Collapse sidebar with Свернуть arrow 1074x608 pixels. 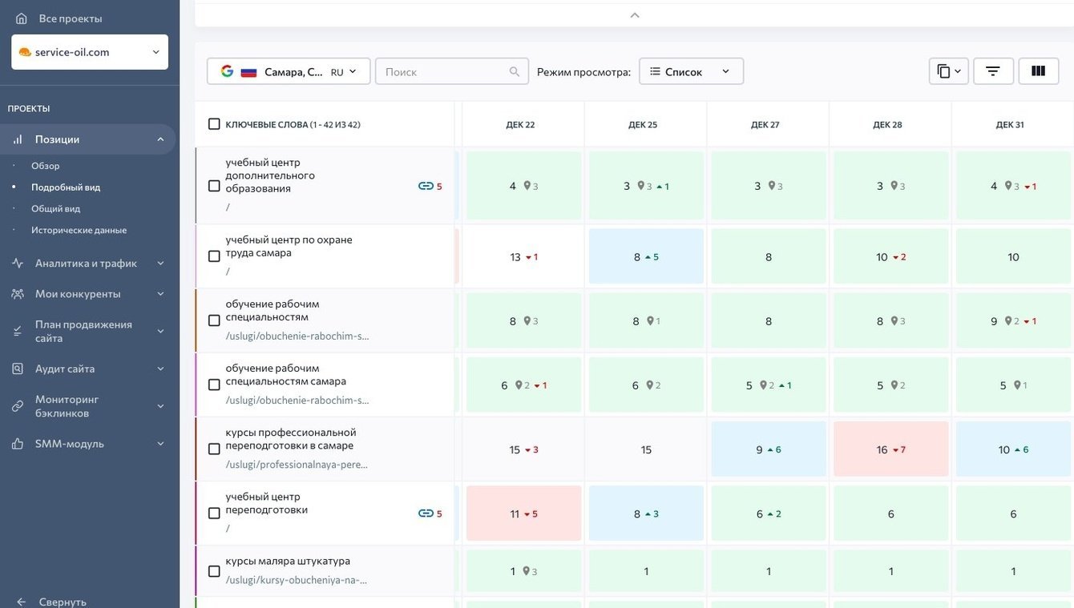pyautogui.click(x=22, y=602)
